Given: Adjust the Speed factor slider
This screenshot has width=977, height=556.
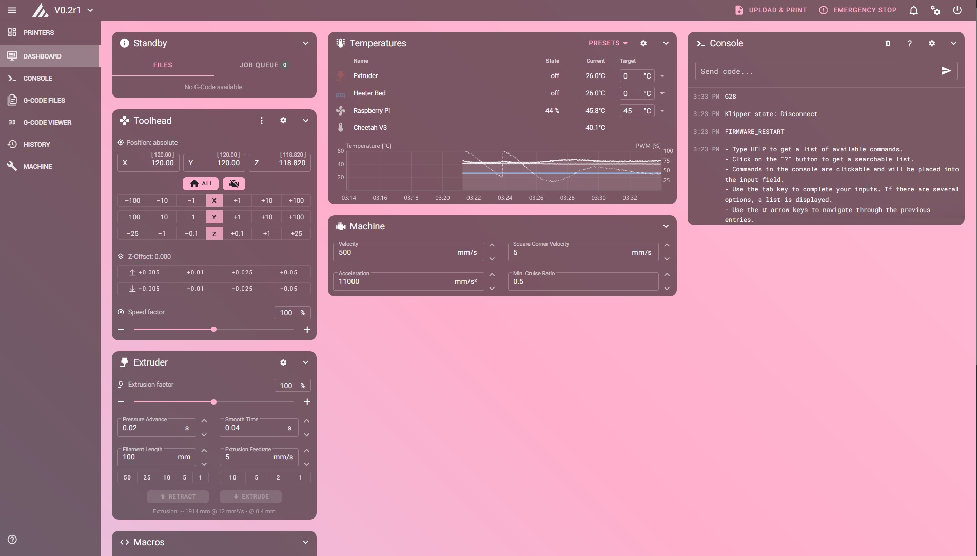Looking at the screenshot, I should (213, 329).
